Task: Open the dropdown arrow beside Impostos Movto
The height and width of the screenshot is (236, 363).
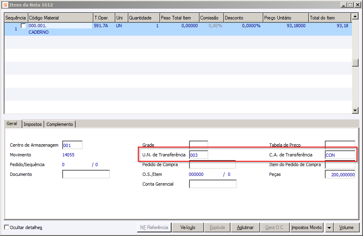Action: pos(329,227)
